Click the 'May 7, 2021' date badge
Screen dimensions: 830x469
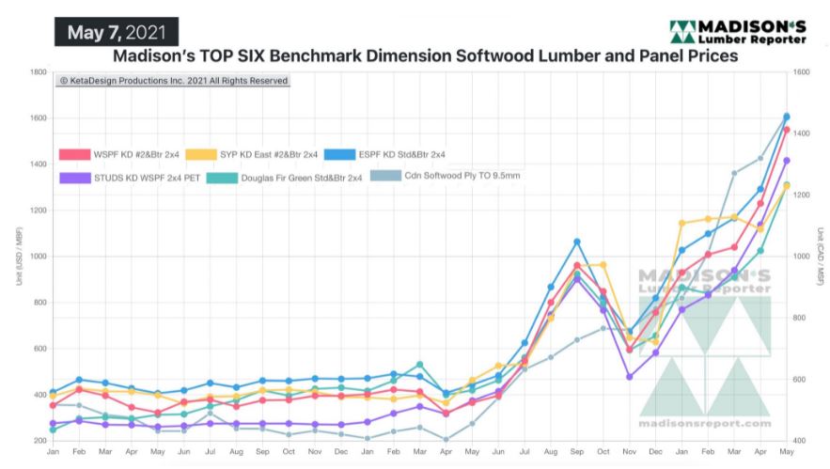[117, 32]
